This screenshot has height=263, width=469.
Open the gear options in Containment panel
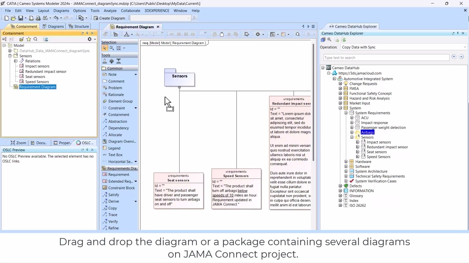pyautogui.click(x=89, y=39)
